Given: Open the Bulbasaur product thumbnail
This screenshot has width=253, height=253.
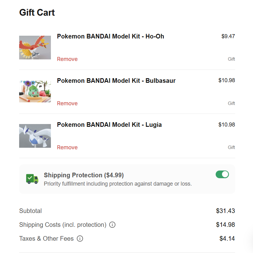Looking at the screenshot, I should 35,91.
